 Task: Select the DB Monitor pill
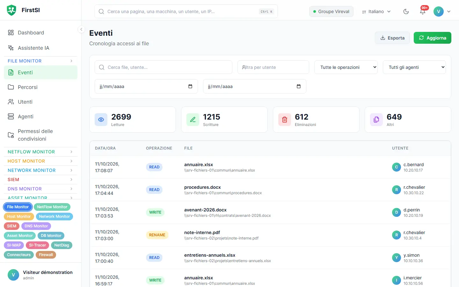(51, 236)
